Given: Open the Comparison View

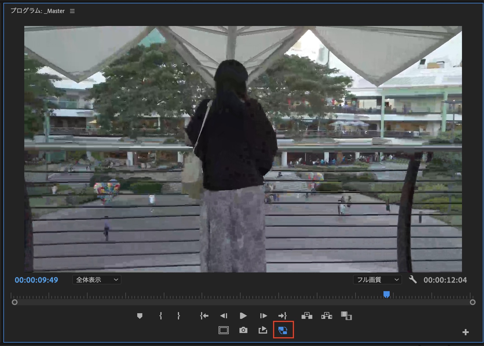Looking at the screenshot, I should 346,315.
